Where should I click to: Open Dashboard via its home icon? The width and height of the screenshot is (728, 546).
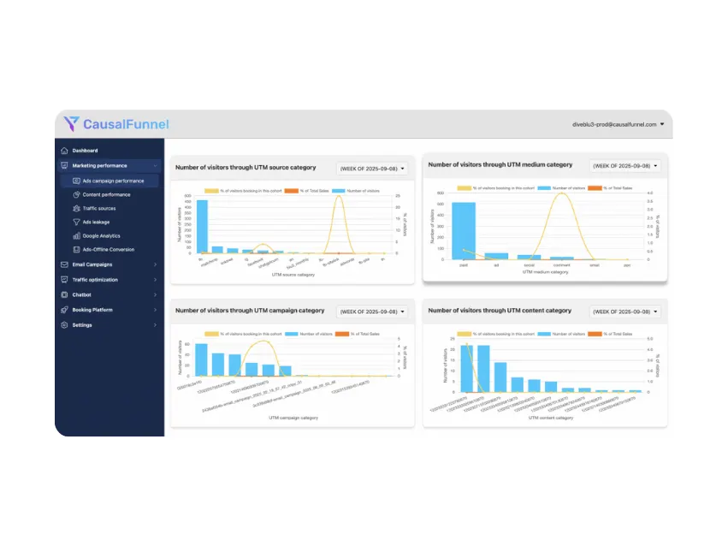click(x=65, y=151)
